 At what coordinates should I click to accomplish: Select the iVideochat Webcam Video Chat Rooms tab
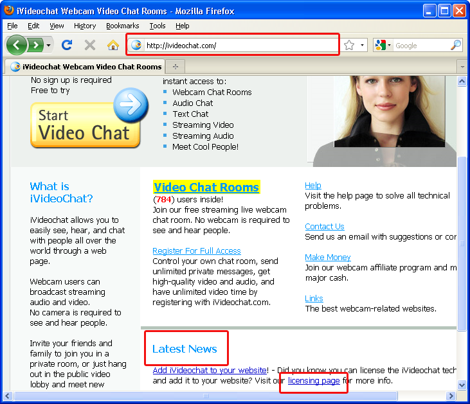(85, 67)
